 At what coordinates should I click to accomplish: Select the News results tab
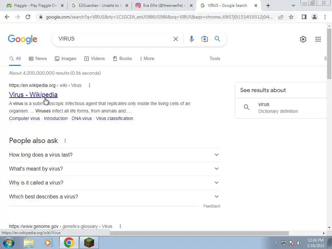click(x=38, y=58)
